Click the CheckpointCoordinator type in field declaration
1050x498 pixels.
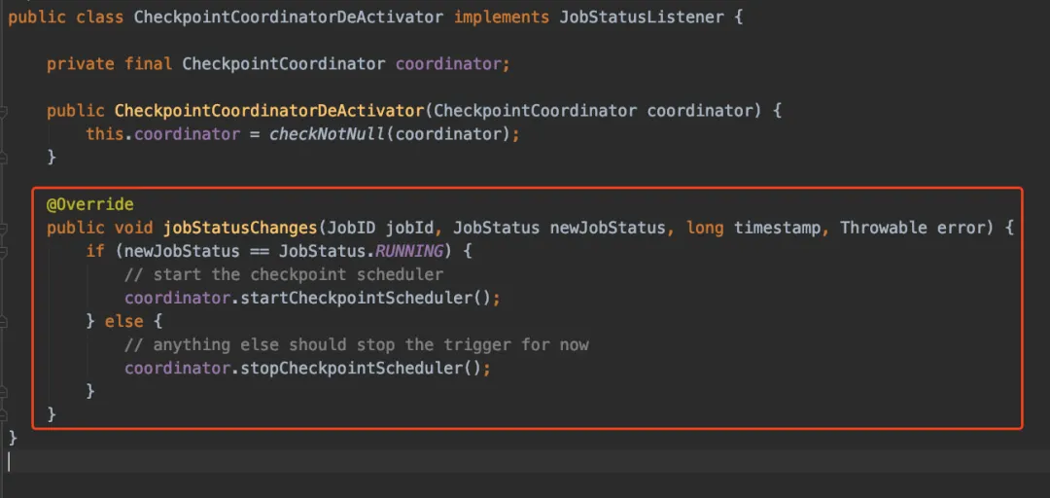(284, 64)
